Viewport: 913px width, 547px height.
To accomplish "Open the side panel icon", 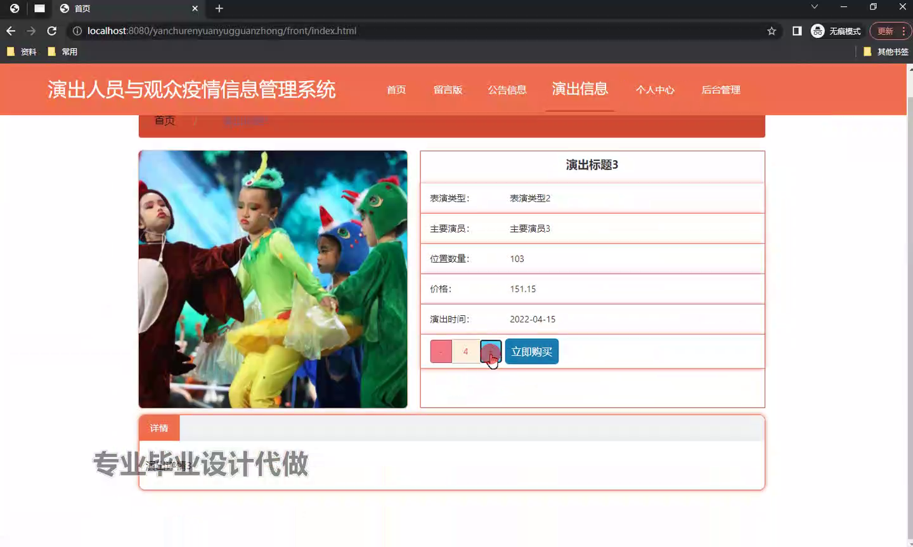I will tap(797, 31).
